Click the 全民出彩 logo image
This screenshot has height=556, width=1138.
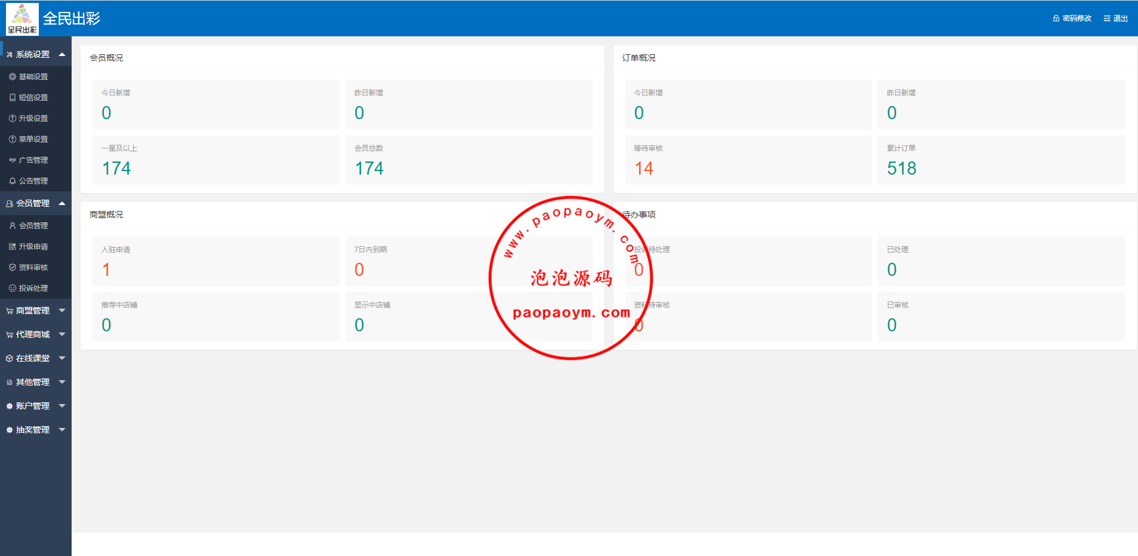(x=22, y=18)
